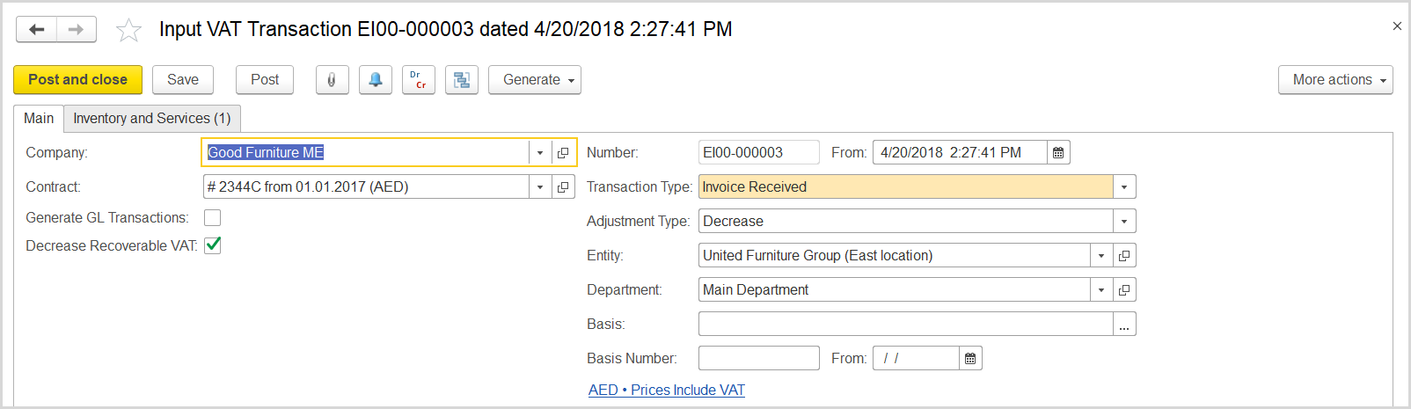This screenshot has width=1411, height=409.
Task: Open More actions menu
Action: pyautogui.click(x=1334, y=79)
